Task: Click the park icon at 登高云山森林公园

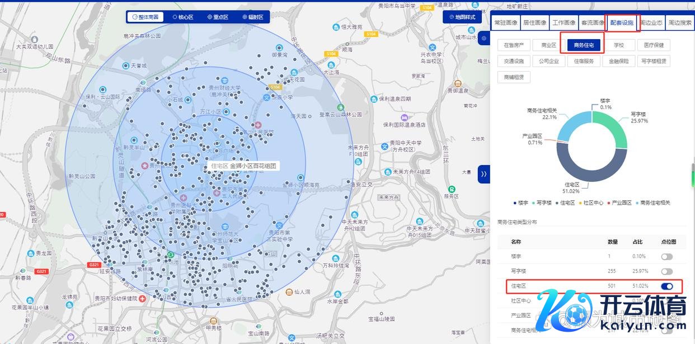Action: [x=340, y=107]
